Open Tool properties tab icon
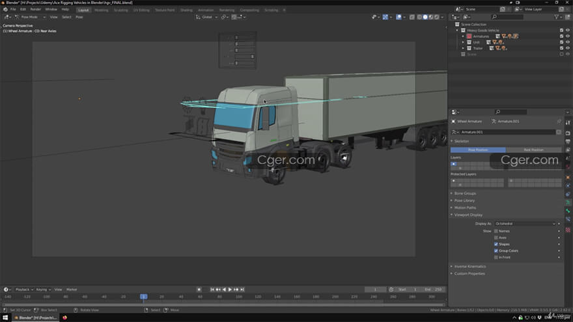573x322 pixels. (x=568, y=123)
